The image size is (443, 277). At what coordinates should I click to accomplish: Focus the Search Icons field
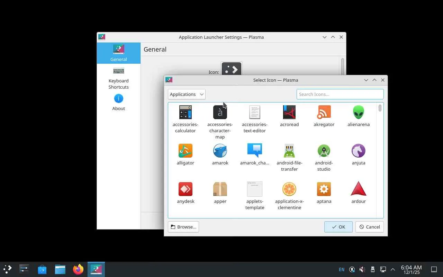(340, 94)
